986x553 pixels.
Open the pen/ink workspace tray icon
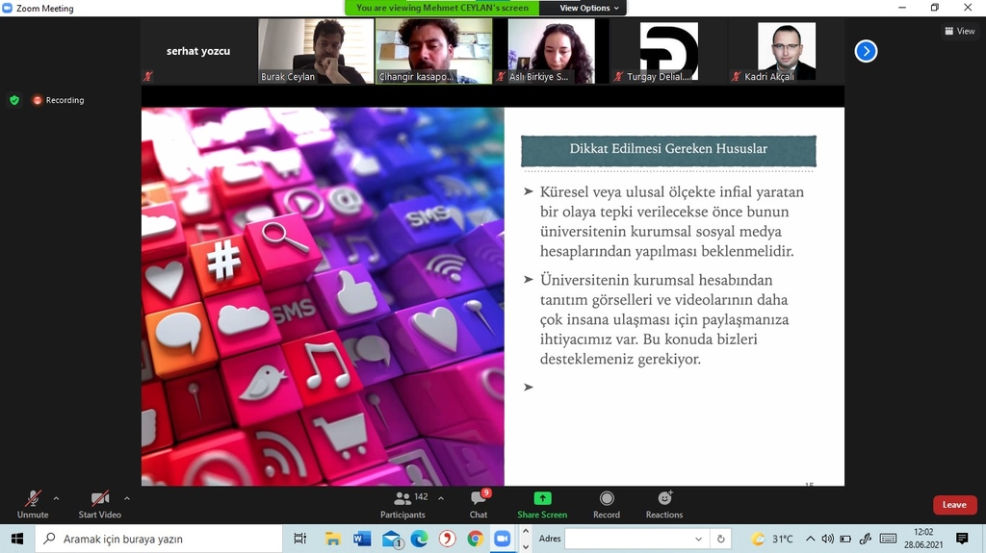(x=866, y=539)
